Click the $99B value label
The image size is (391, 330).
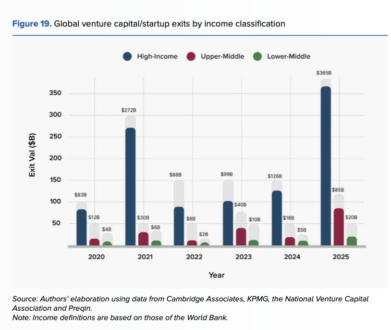(227, 174)
